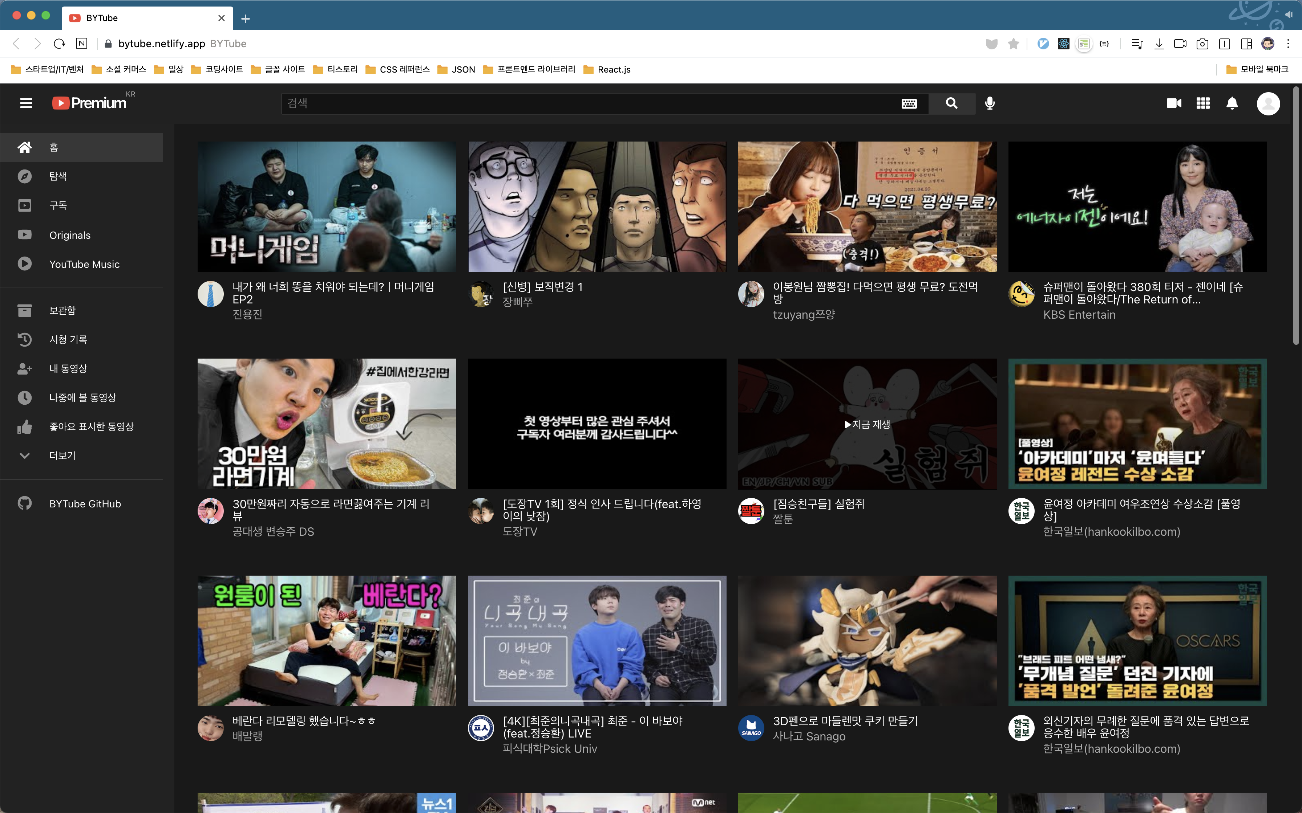The height and width of the screenshot is (813, 1302).
Task: Open YouTube Music from sidebar
Action: (x=84, y=264)
